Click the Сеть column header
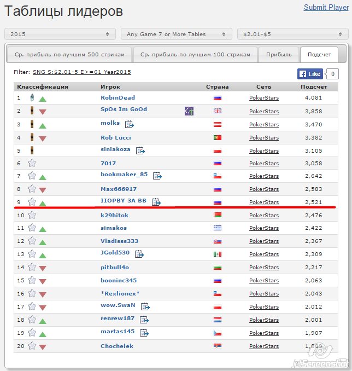The image size is (352, 371). tap(264, 87)
